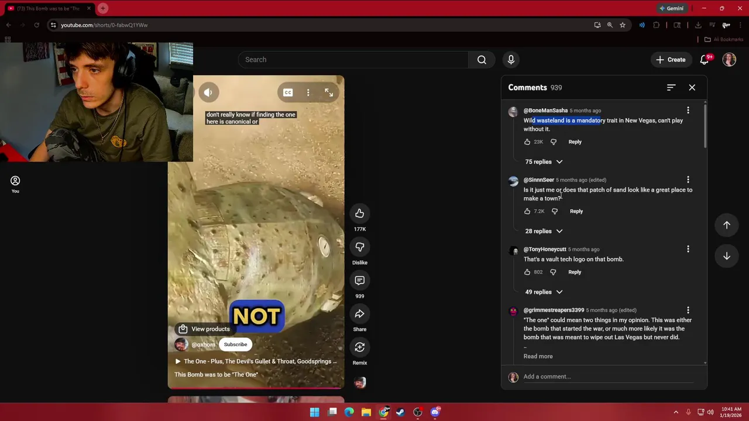Dislike the BoneManSasha comment
749x421 pixels.
[554, 142]
